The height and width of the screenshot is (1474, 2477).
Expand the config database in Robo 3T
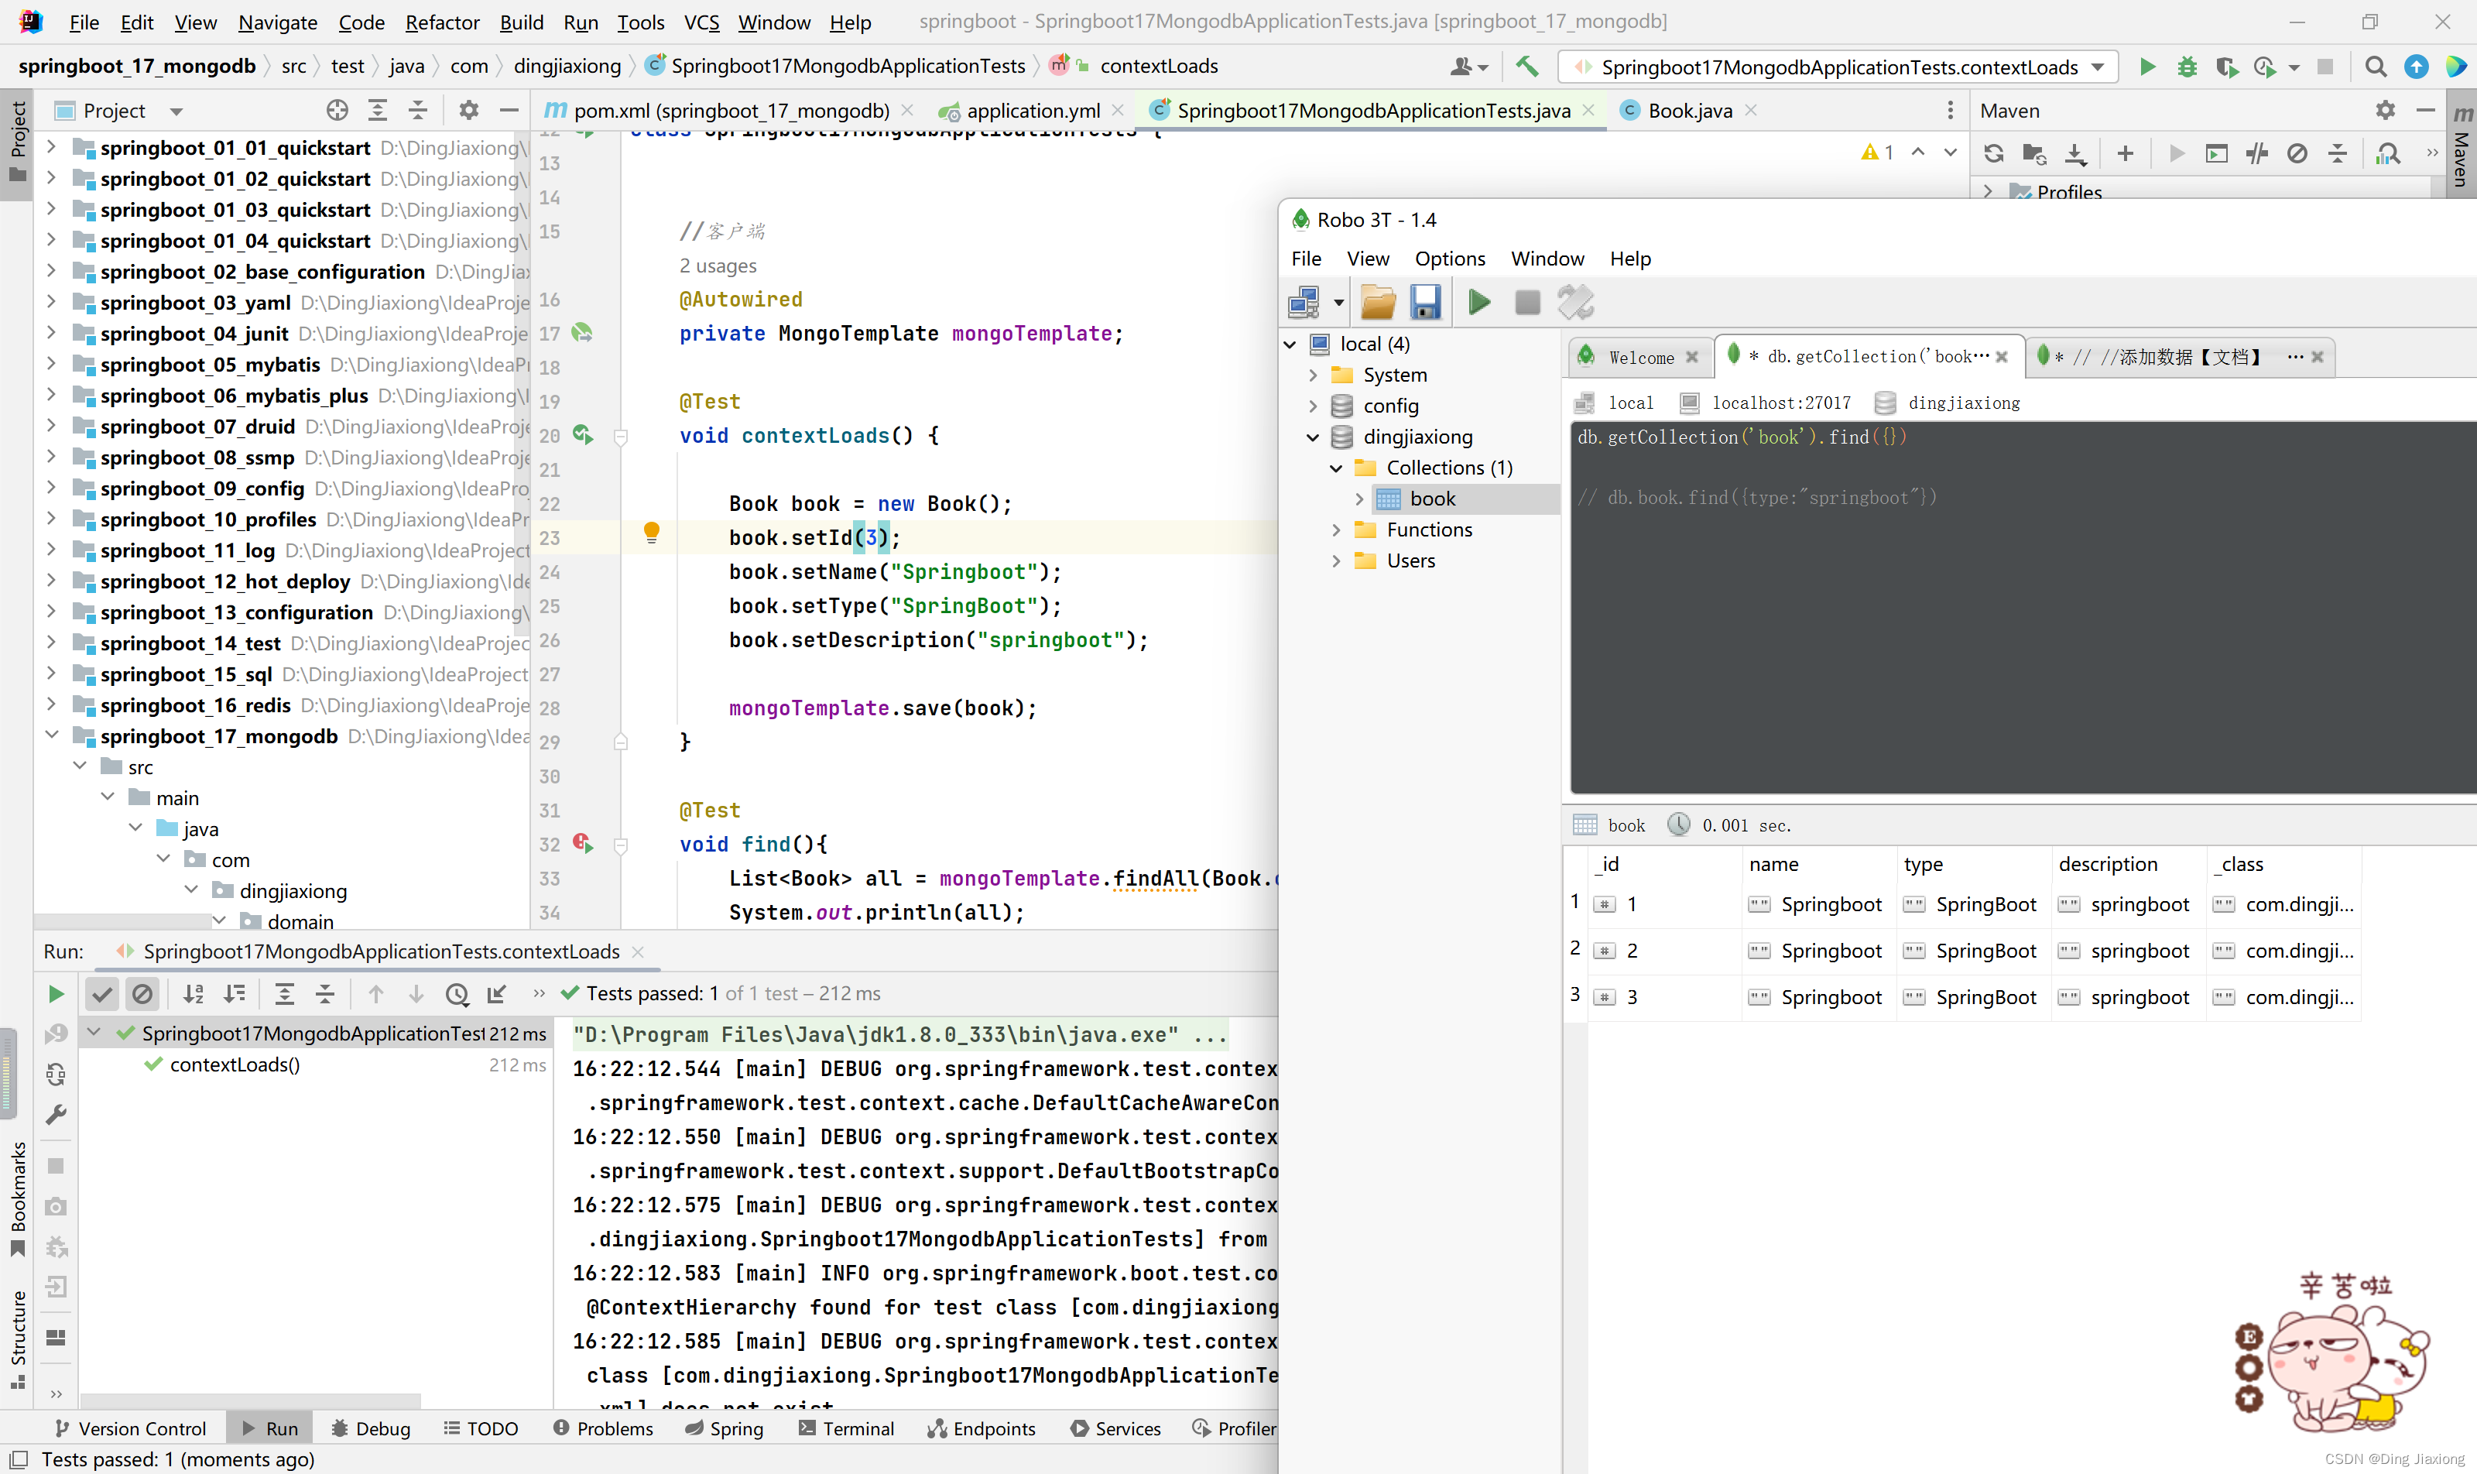tap(1312, 406)
